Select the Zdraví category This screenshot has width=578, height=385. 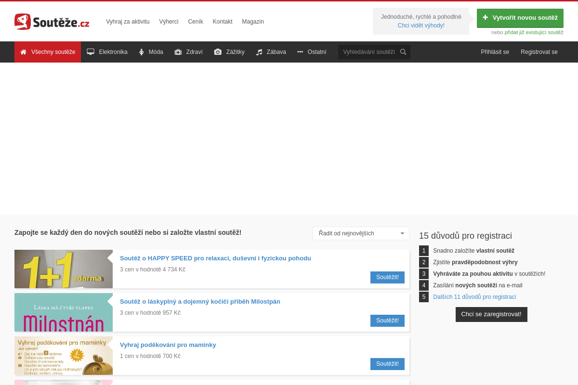tap(188, 52)
